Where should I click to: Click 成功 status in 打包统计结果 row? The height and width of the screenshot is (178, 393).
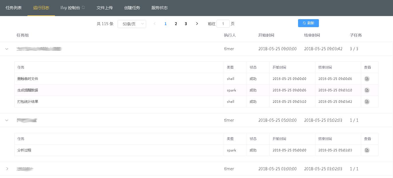click(253, 102)
